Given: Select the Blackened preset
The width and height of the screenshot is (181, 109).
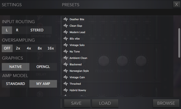Looking at the screenshot, I should click(76, 64).
